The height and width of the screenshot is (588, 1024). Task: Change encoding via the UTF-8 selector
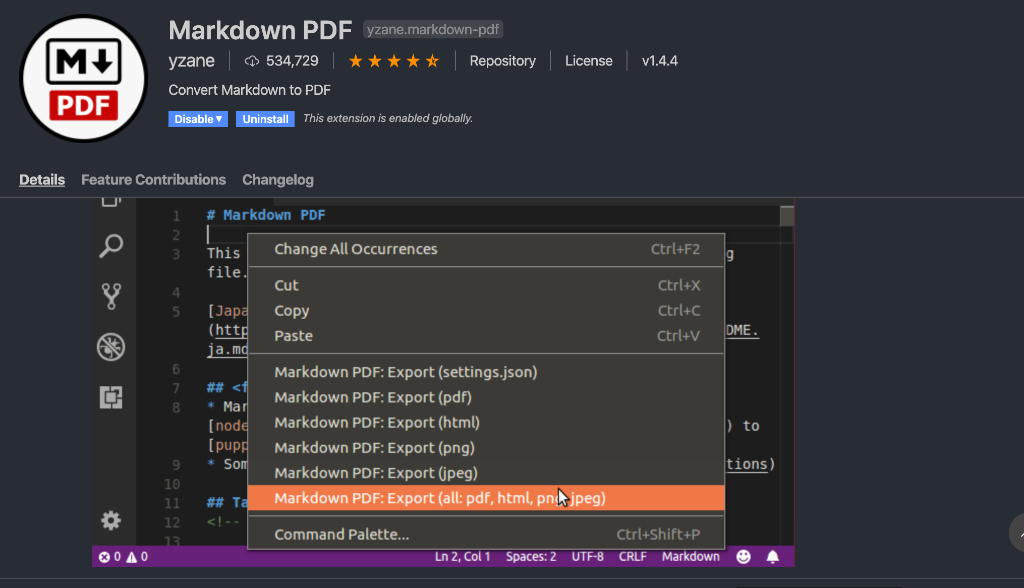(587, 556)
